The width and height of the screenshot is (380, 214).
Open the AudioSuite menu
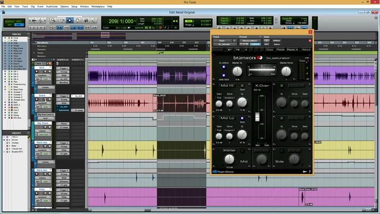(x=52, y=7)
